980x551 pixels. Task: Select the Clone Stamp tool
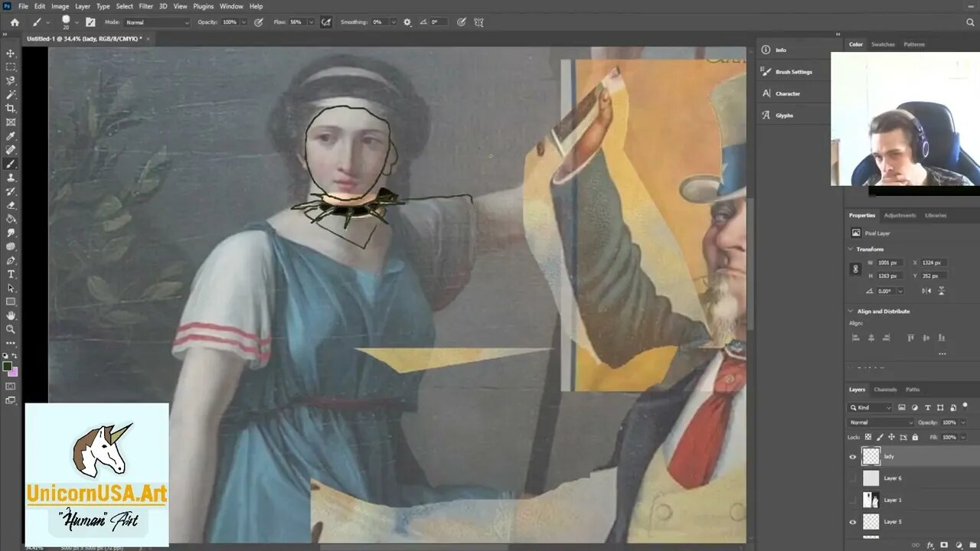pyautogui.click(x=11, y=178)
